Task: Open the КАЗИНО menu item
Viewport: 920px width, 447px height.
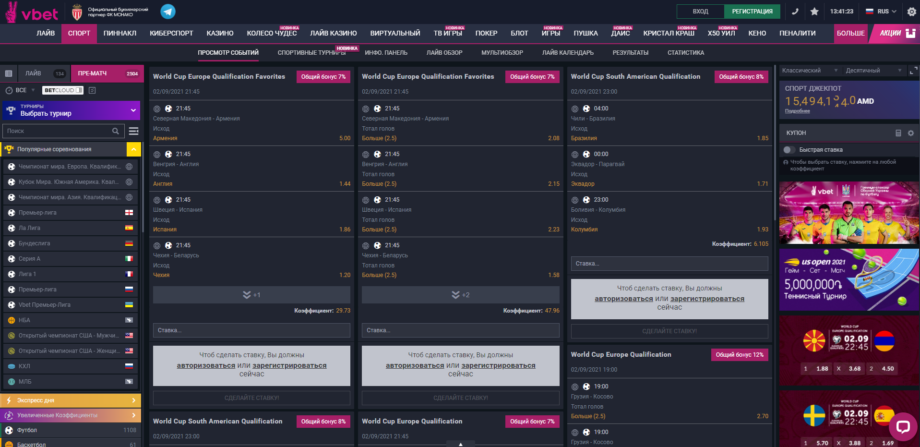Action: pyautogui.click(x=220, y=33)
